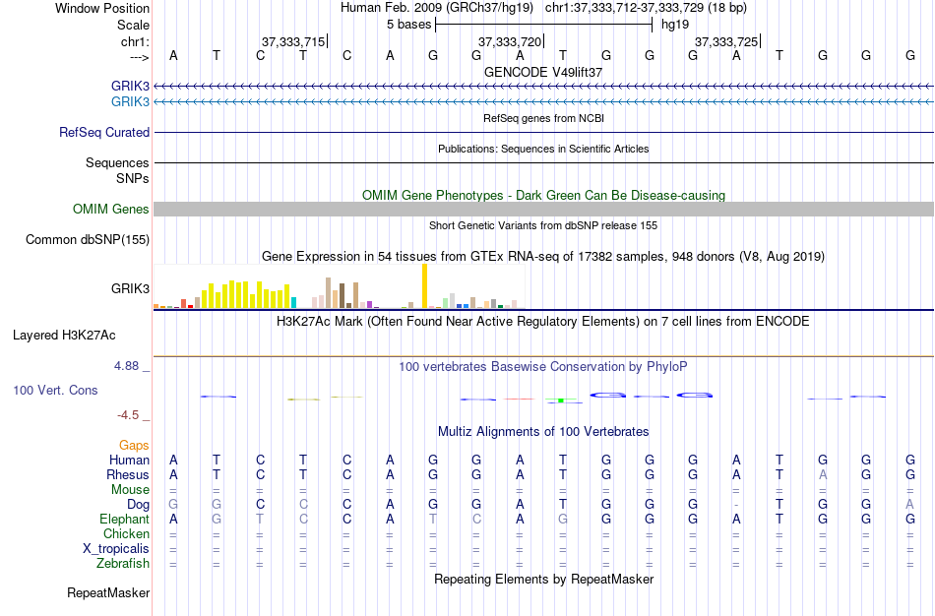Click the GRIK3 label beside expression chart
Image resolution: width=935 pixels, height=616 pixels.
pyautogui.click(x=130, y=288)
